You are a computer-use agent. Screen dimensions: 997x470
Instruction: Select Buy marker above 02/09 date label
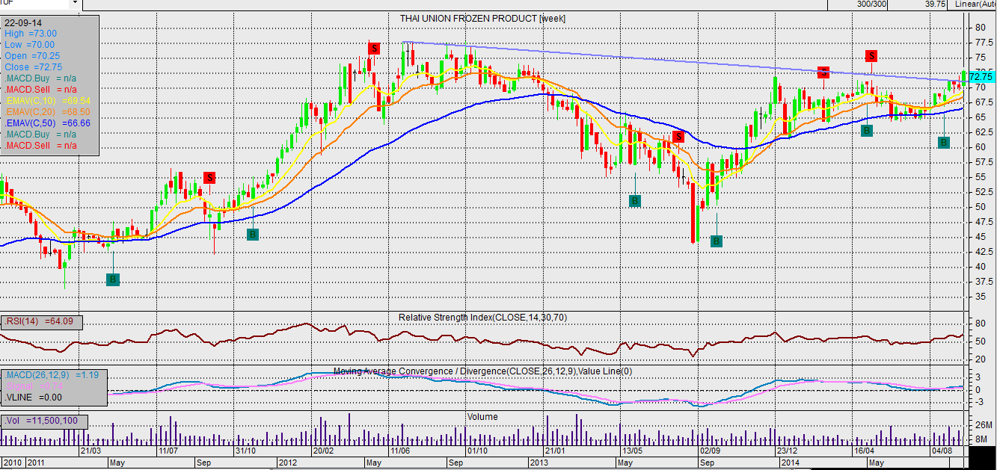pyautogui.click(x=716, y=241)
